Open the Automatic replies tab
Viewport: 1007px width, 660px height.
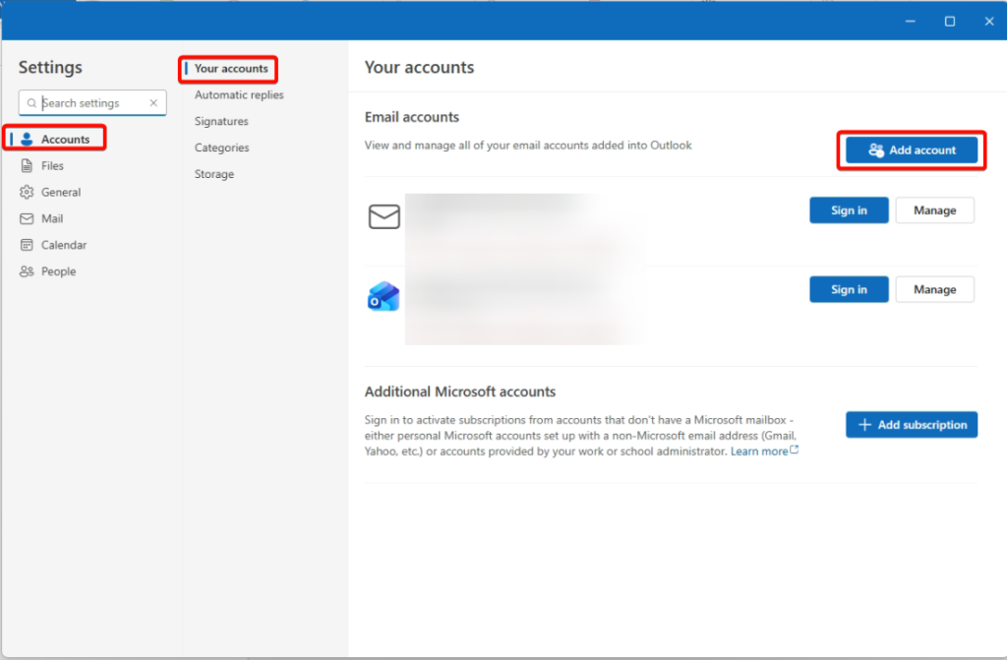coord(239,95)
